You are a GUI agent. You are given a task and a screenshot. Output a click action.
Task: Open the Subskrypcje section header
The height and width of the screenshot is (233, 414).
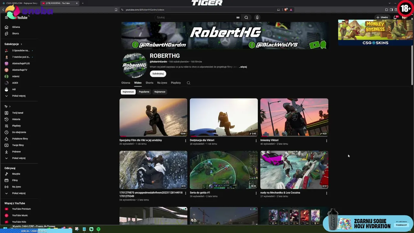(13, 44)
